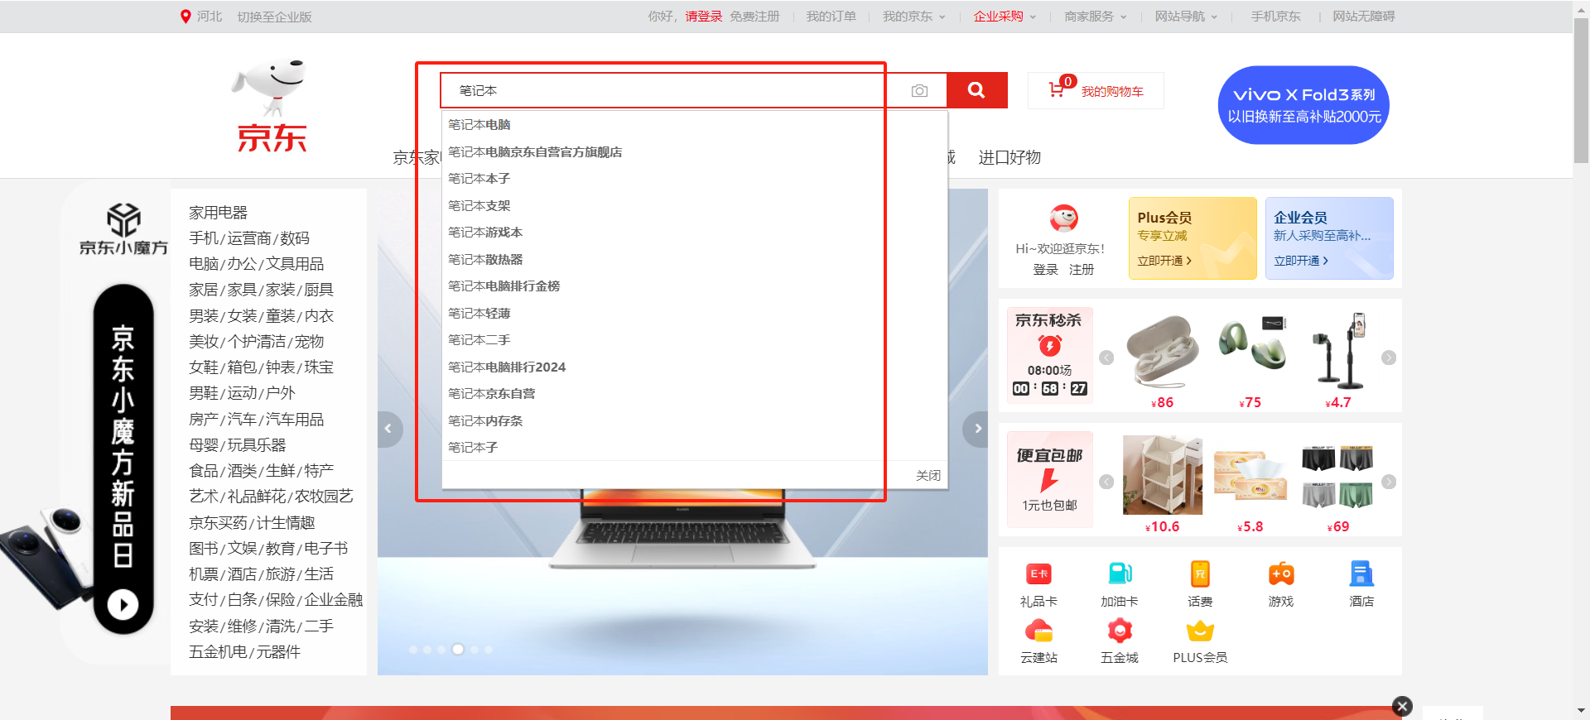Click the search input containing 笔记本

[x=675, y=90]
